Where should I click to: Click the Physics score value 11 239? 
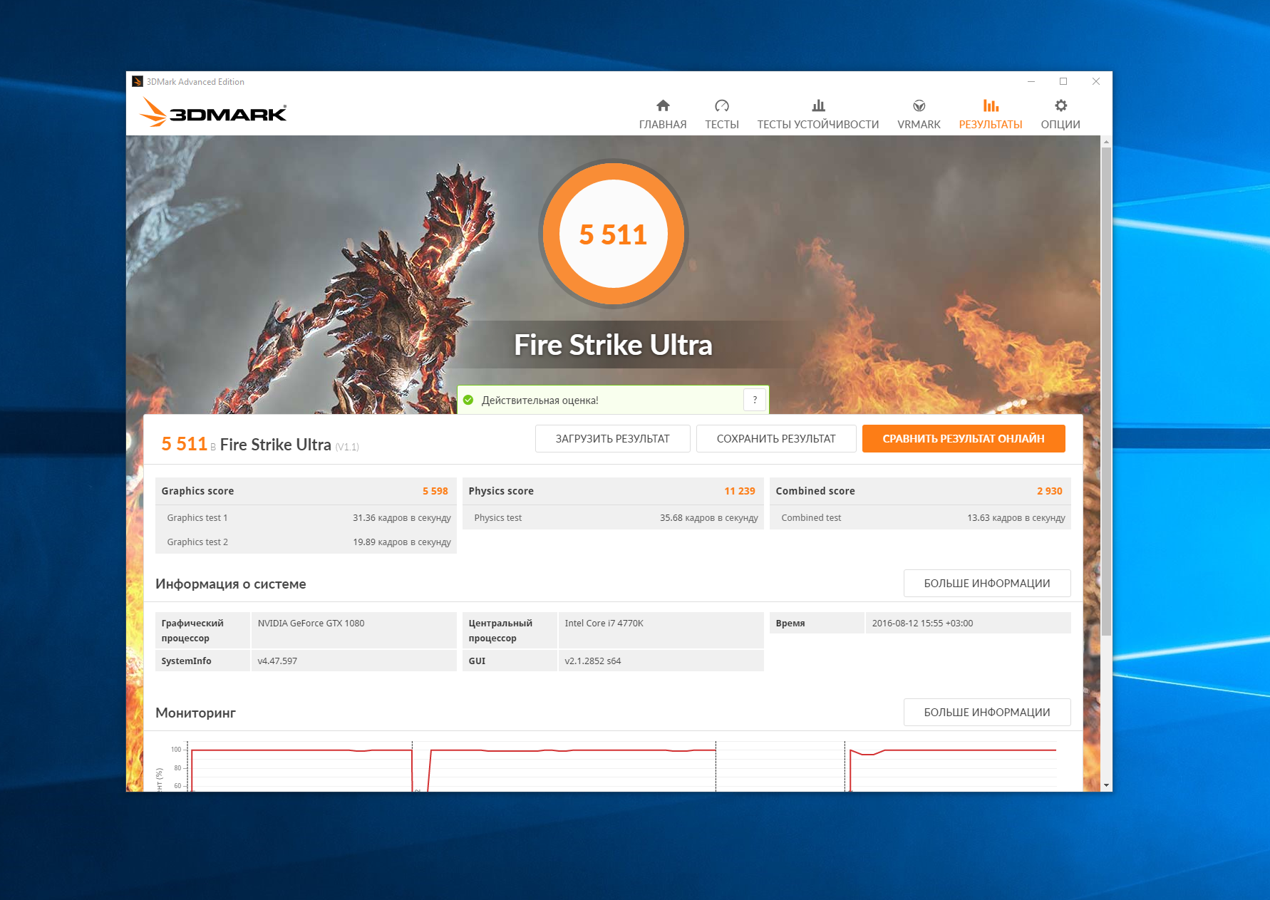[x=740, y=491]
